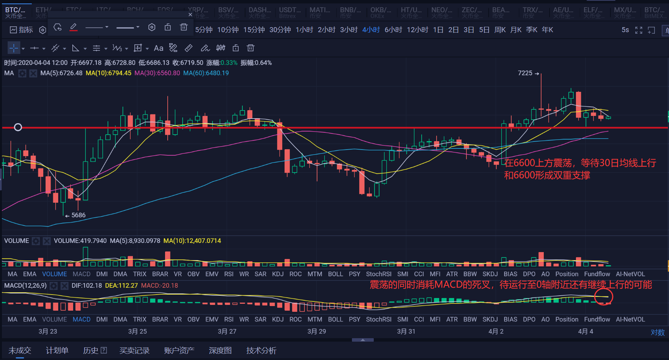669x360 pixels.
Task: Change the 5s refresh interval
Action: [x=625, y=30]
